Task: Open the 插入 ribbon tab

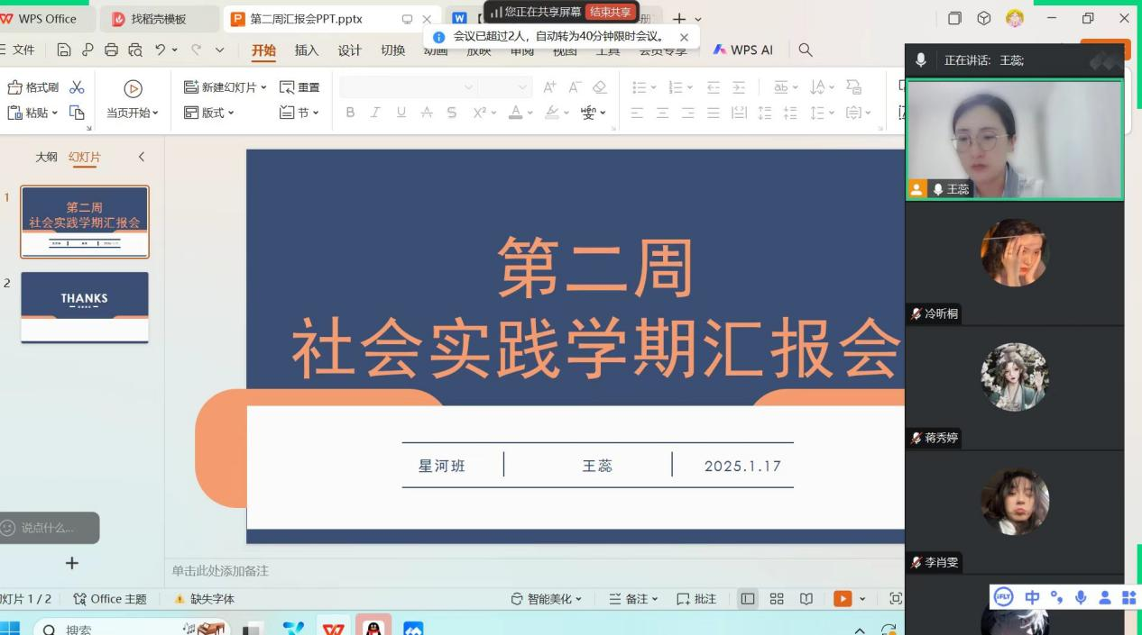Action: point(307,50)
